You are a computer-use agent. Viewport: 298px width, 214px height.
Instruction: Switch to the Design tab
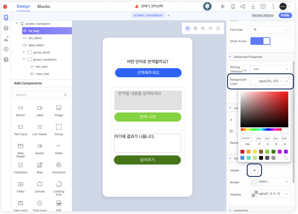pyautogui.click(x=23, y=6)
